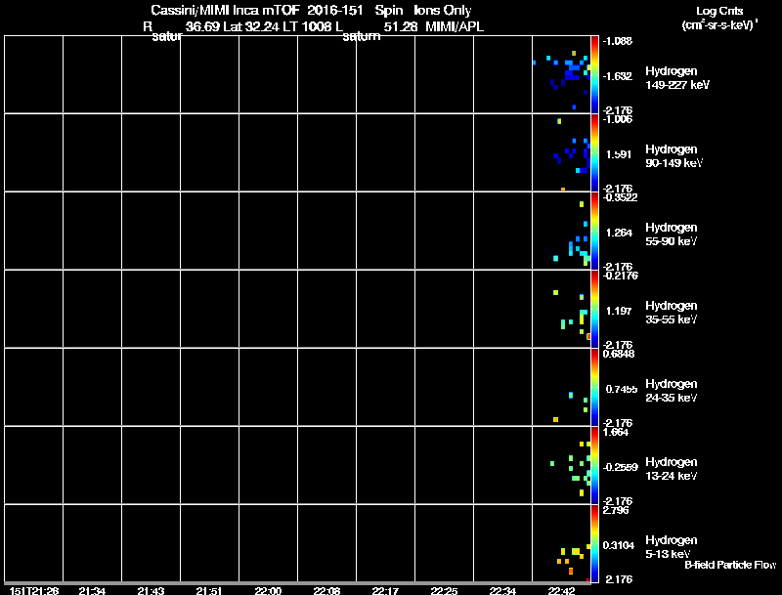782x595 pixels.
Task: Click the 'Log Cnts' color scale heading
Action: [719, 11]
